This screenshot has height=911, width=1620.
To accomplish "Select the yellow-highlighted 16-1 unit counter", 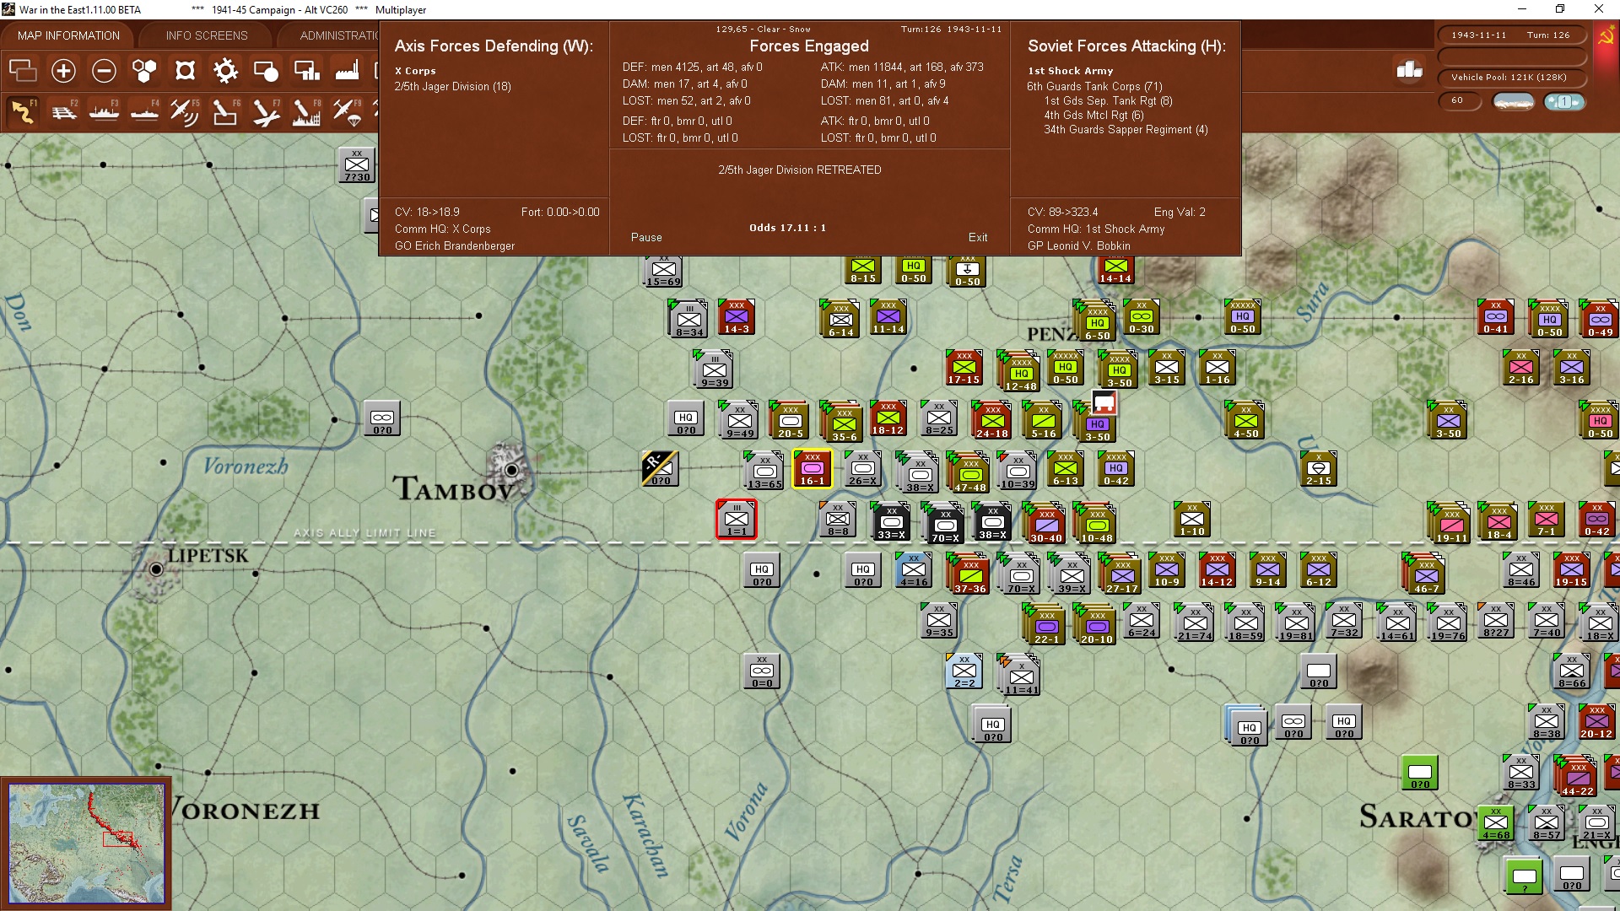I will click(813, 469).
